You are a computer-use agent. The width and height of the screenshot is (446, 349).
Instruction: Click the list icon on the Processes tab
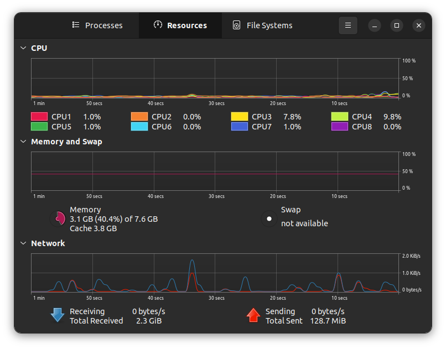click(x=76, y=25)
